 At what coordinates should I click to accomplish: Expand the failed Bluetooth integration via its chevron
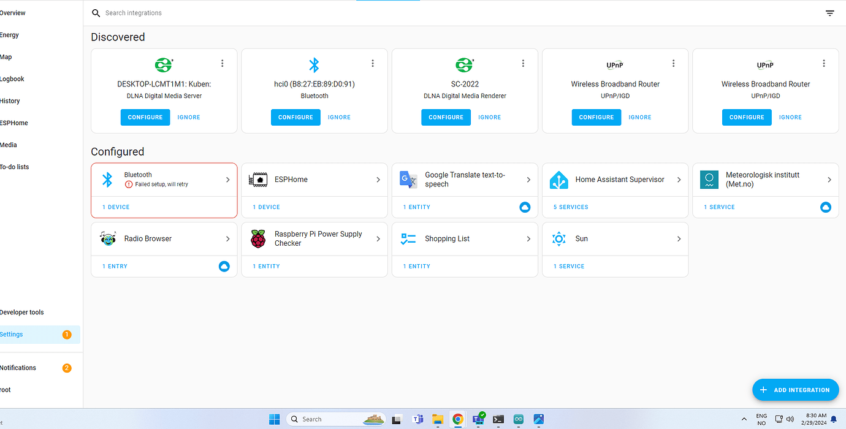click(x=227, y=180)
